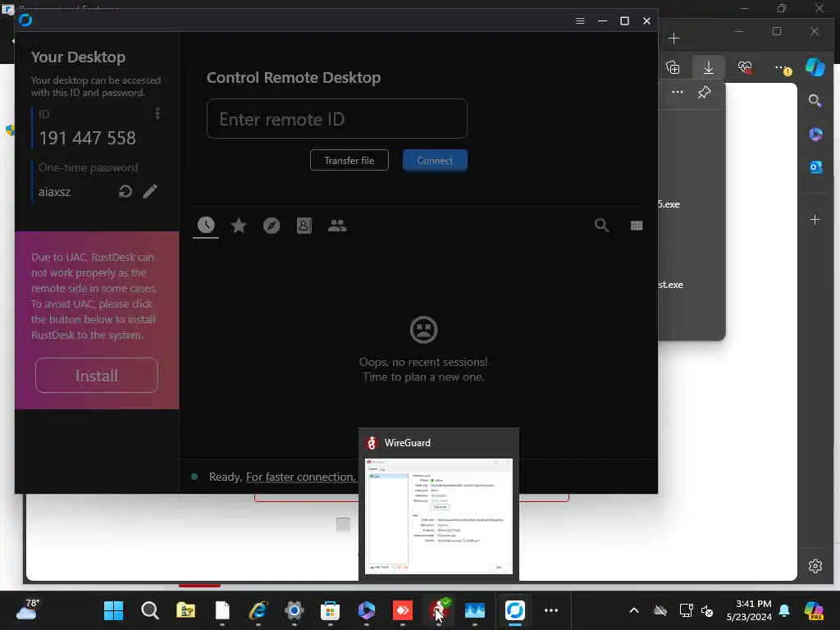The image size is (840, 630).
Task: Switch to the Favorites star tab
Action: coord(239,226)
